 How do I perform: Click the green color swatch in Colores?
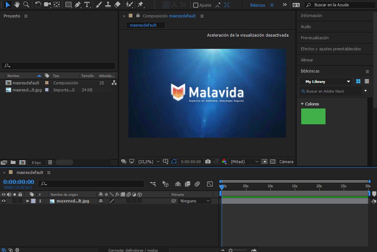pyautogui.click(x=313, y=116)
